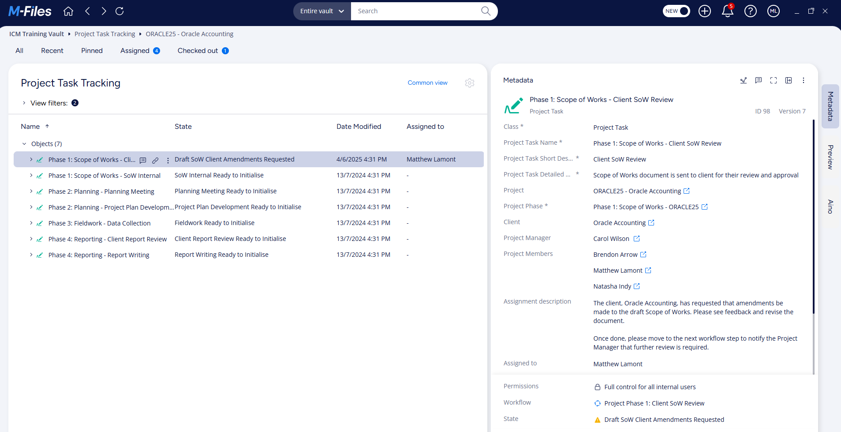This screenshot has width=841, height=432.
Task: Click the Common view link
Action: 427,83
